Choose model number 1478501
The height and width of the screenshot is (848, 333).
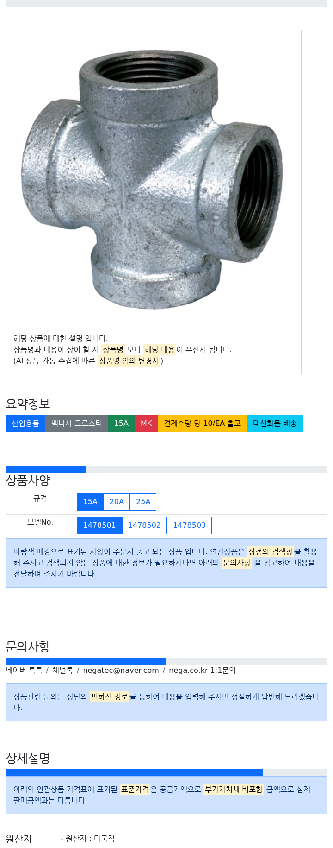[99, 525]
